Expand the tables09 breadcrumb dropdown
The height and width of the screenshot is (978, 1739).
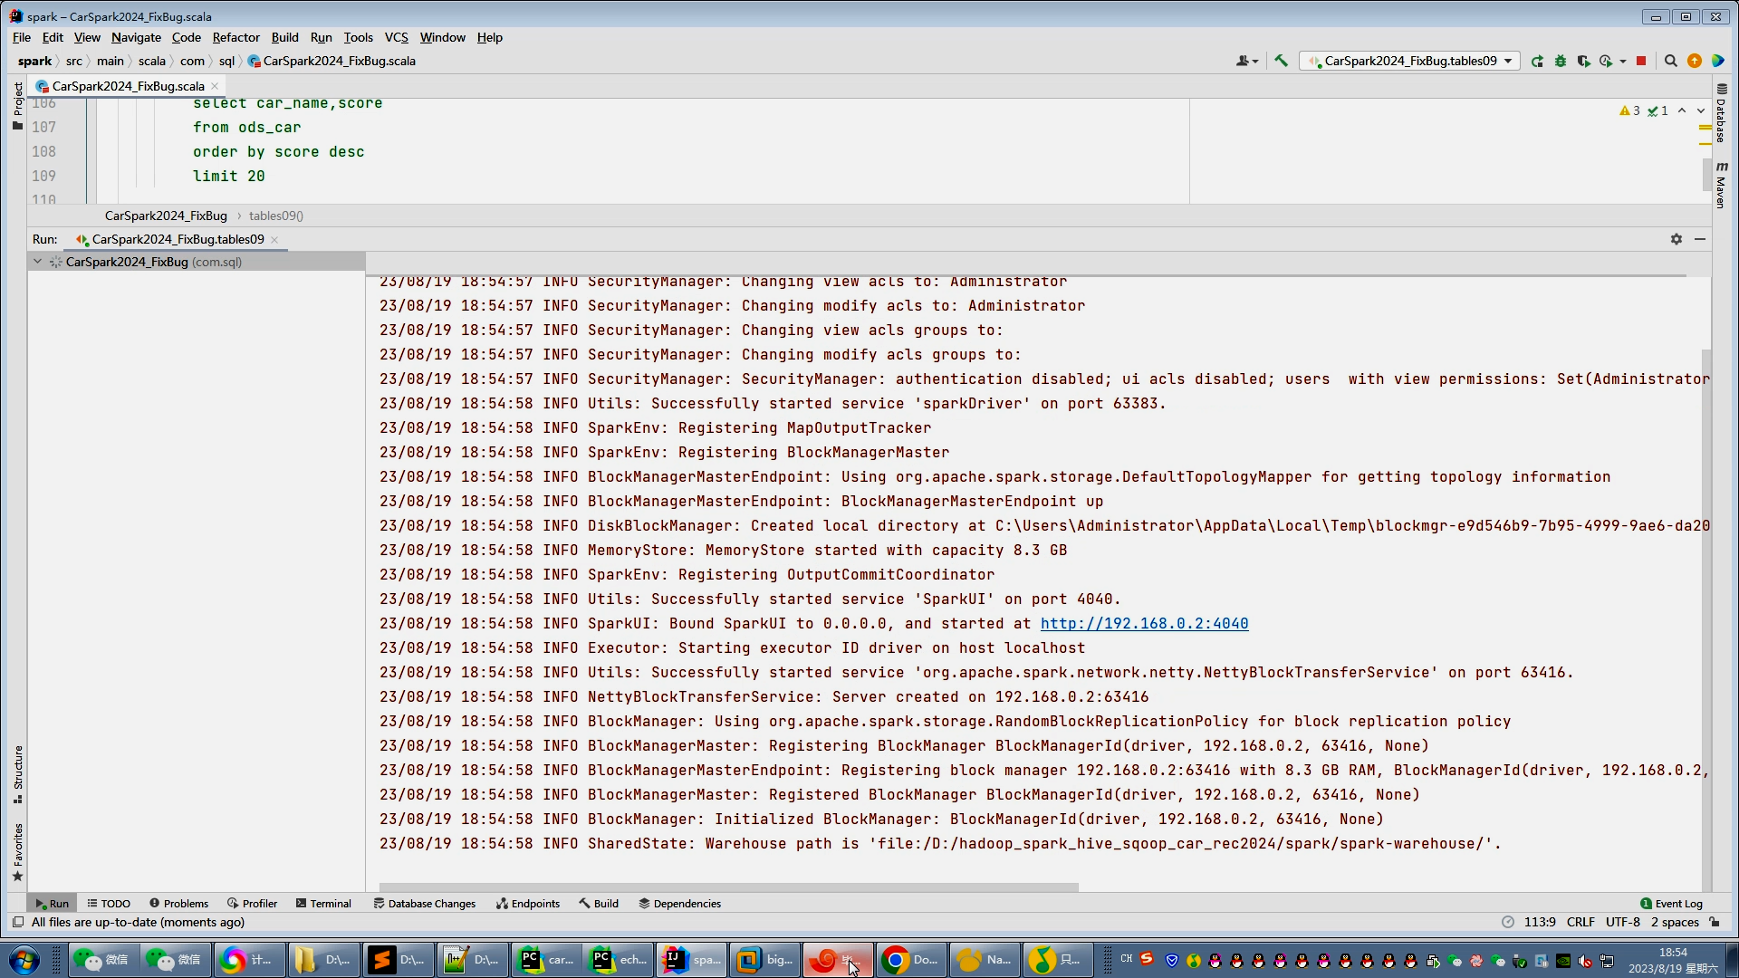pos(274,215)
